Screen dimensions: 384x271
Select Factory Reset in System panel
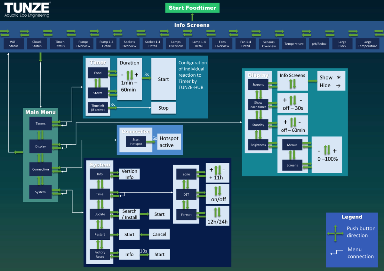[x=100, y=254]
